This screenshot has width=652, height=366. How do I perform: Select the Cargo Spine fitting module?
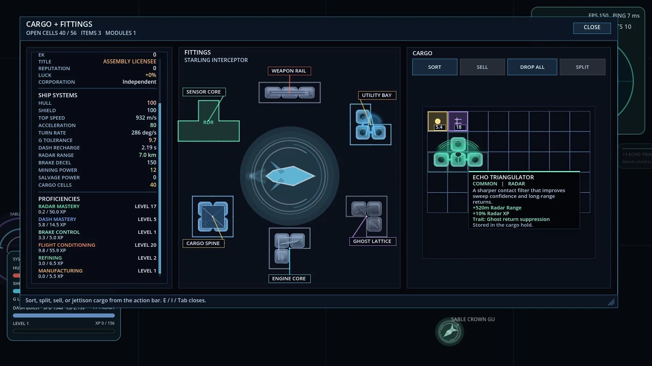tap(213, 217)
